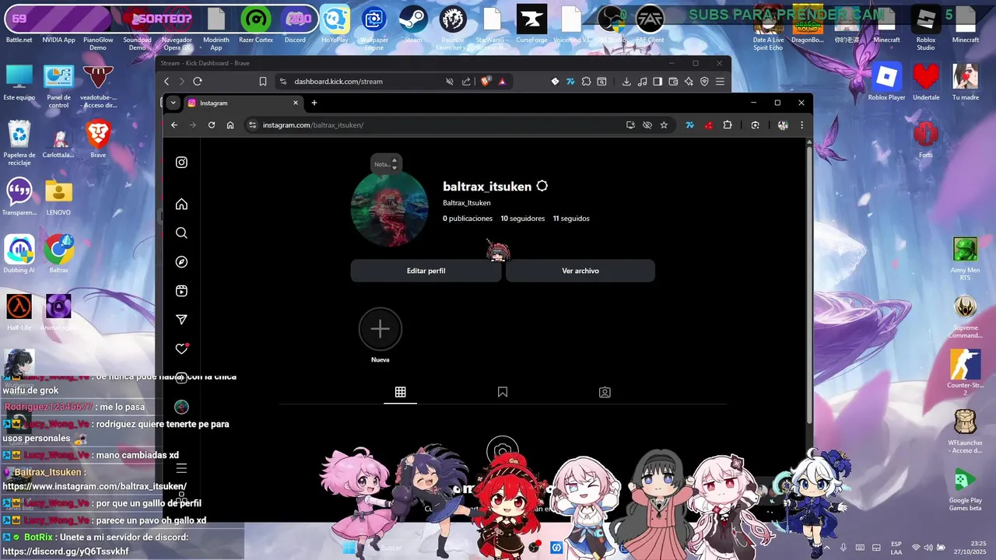Viewport: 996px width, 560px height.
Task: Open Brave hamburger menu
Action: (x=721, y=81)
